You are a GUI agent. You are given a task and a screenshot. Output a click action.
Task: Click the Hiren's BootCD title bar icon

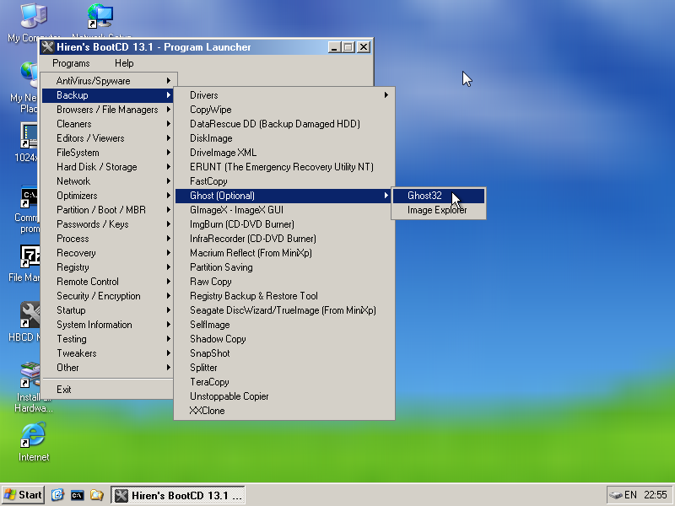47,47
